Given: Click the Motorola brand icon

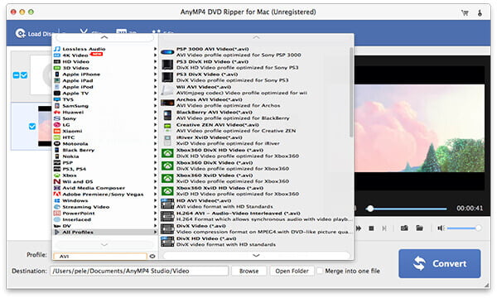Looking at the screenshot, I should click(x=57, y=143).
